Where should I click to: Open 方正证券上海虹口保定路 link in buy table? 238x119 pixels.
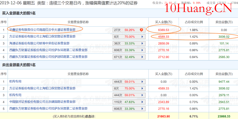click(42, 37)
